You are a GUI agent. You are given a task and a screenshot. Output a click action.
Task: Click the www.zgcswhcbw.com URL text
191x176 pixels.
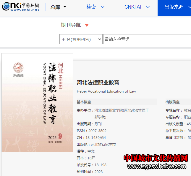coord(157,167)
